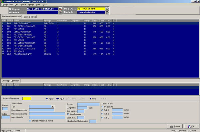
Task: Select row PS1 VENCO' in the list
Action: (100, 29)
